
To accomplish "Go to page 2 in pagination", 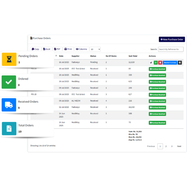I will pyautogui.click(x=166, y=146).
